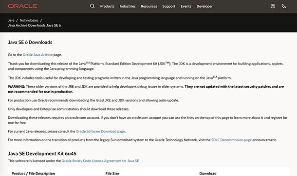The image size is (297, 176).
Task: Click the Java Archive Downloads Java SE 6 title
Action: pos(35,25)
